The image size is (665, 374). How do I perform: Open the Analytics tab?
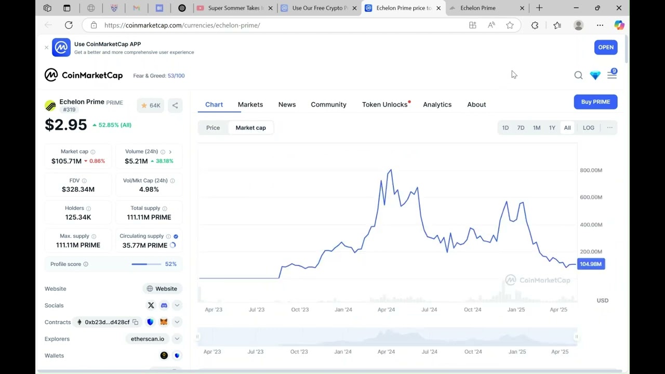coord(437,104)
